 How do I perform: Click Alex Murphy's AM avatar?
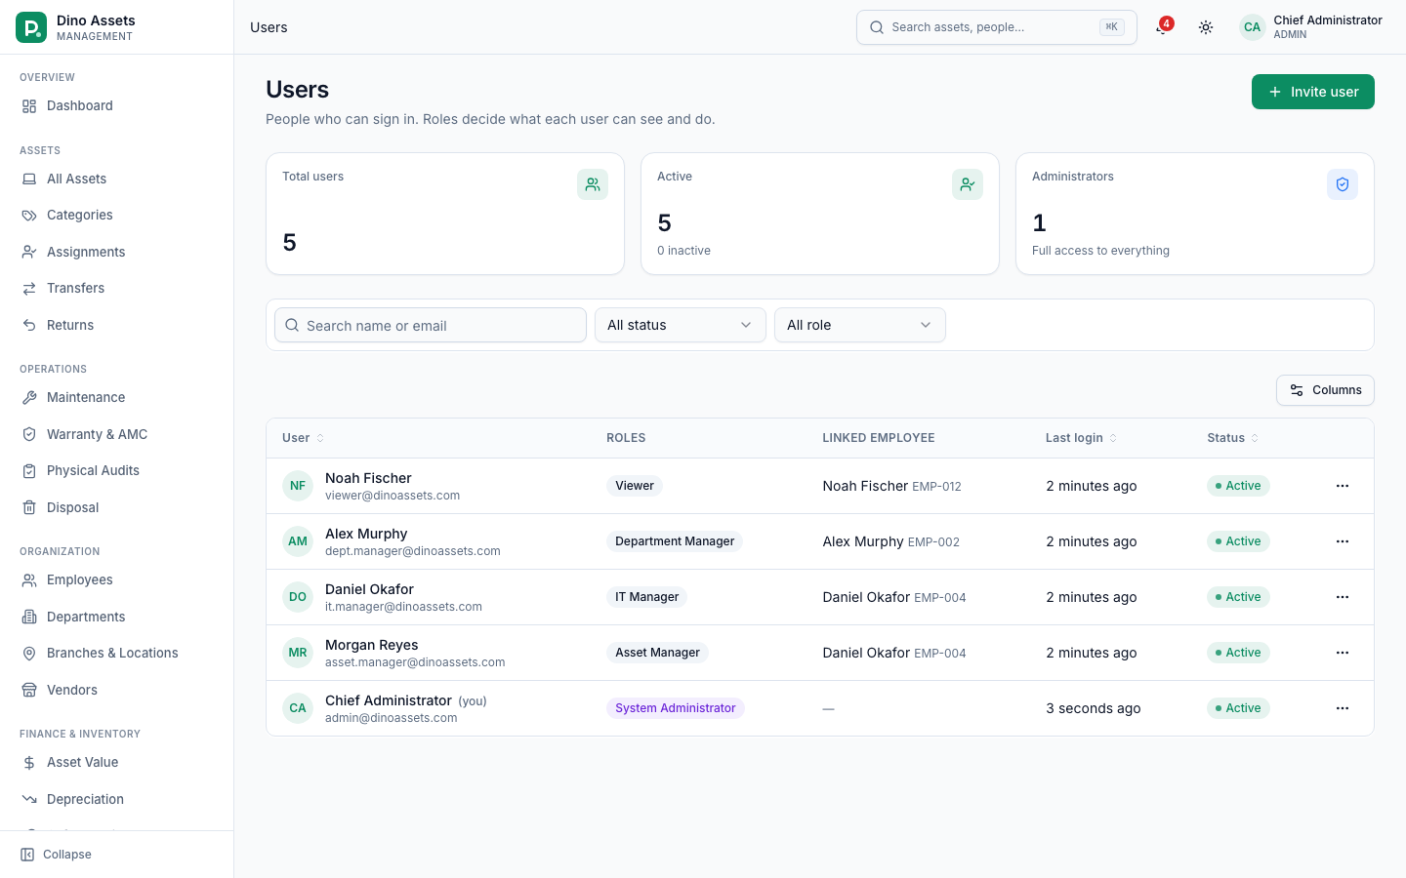[x=298, y=541]
